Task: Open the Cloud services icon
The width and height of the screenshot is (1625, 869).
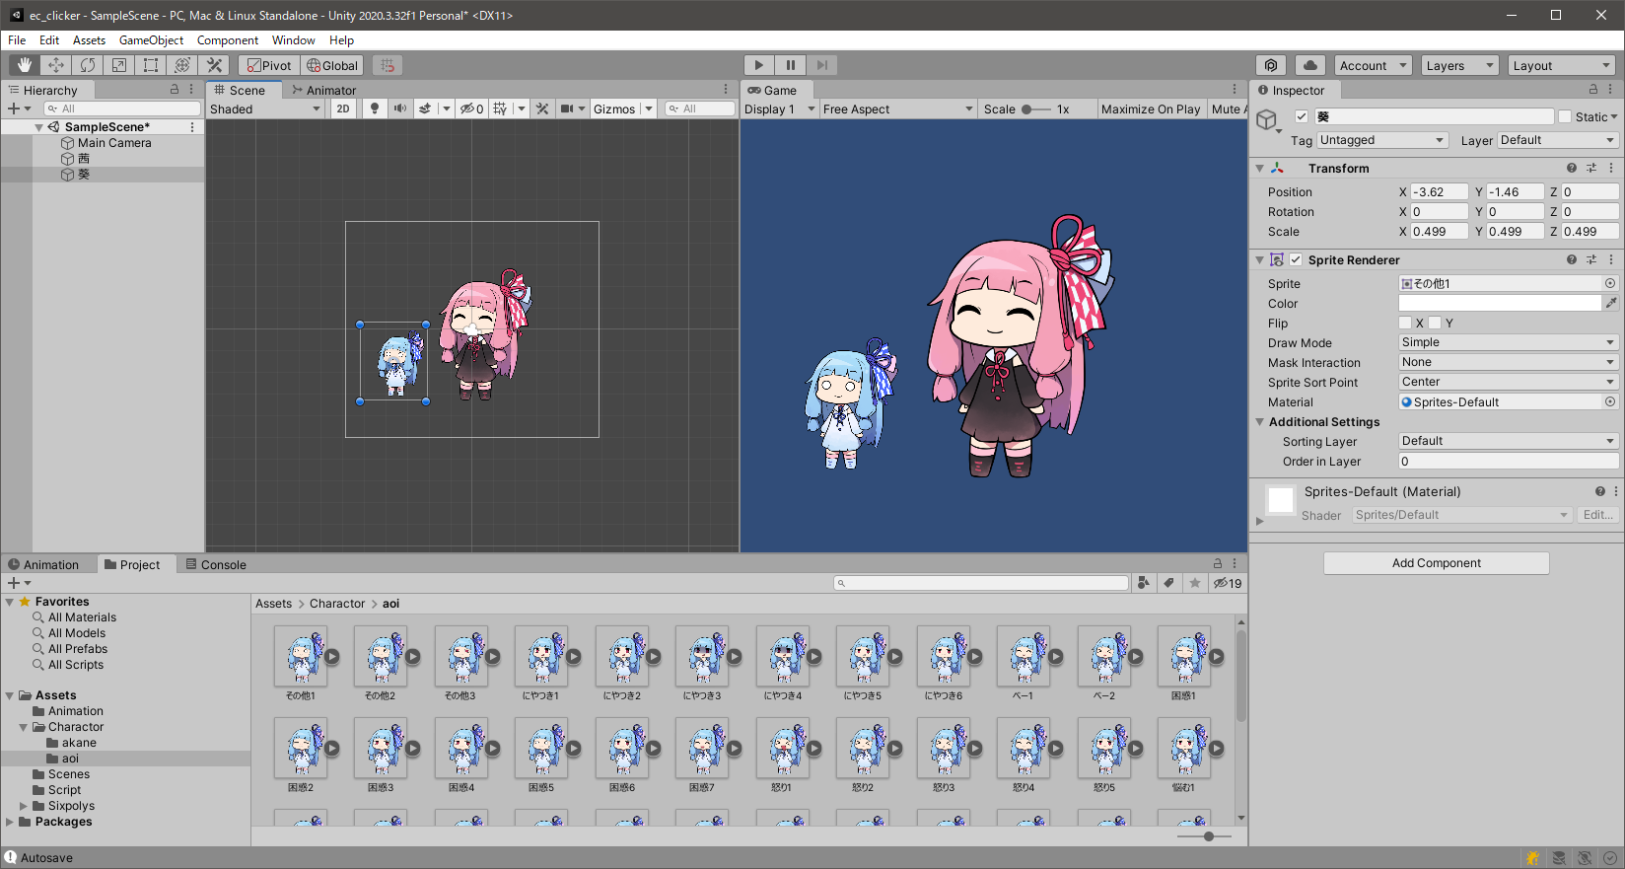Action: pyautogui.click(x=1309, y=65)
